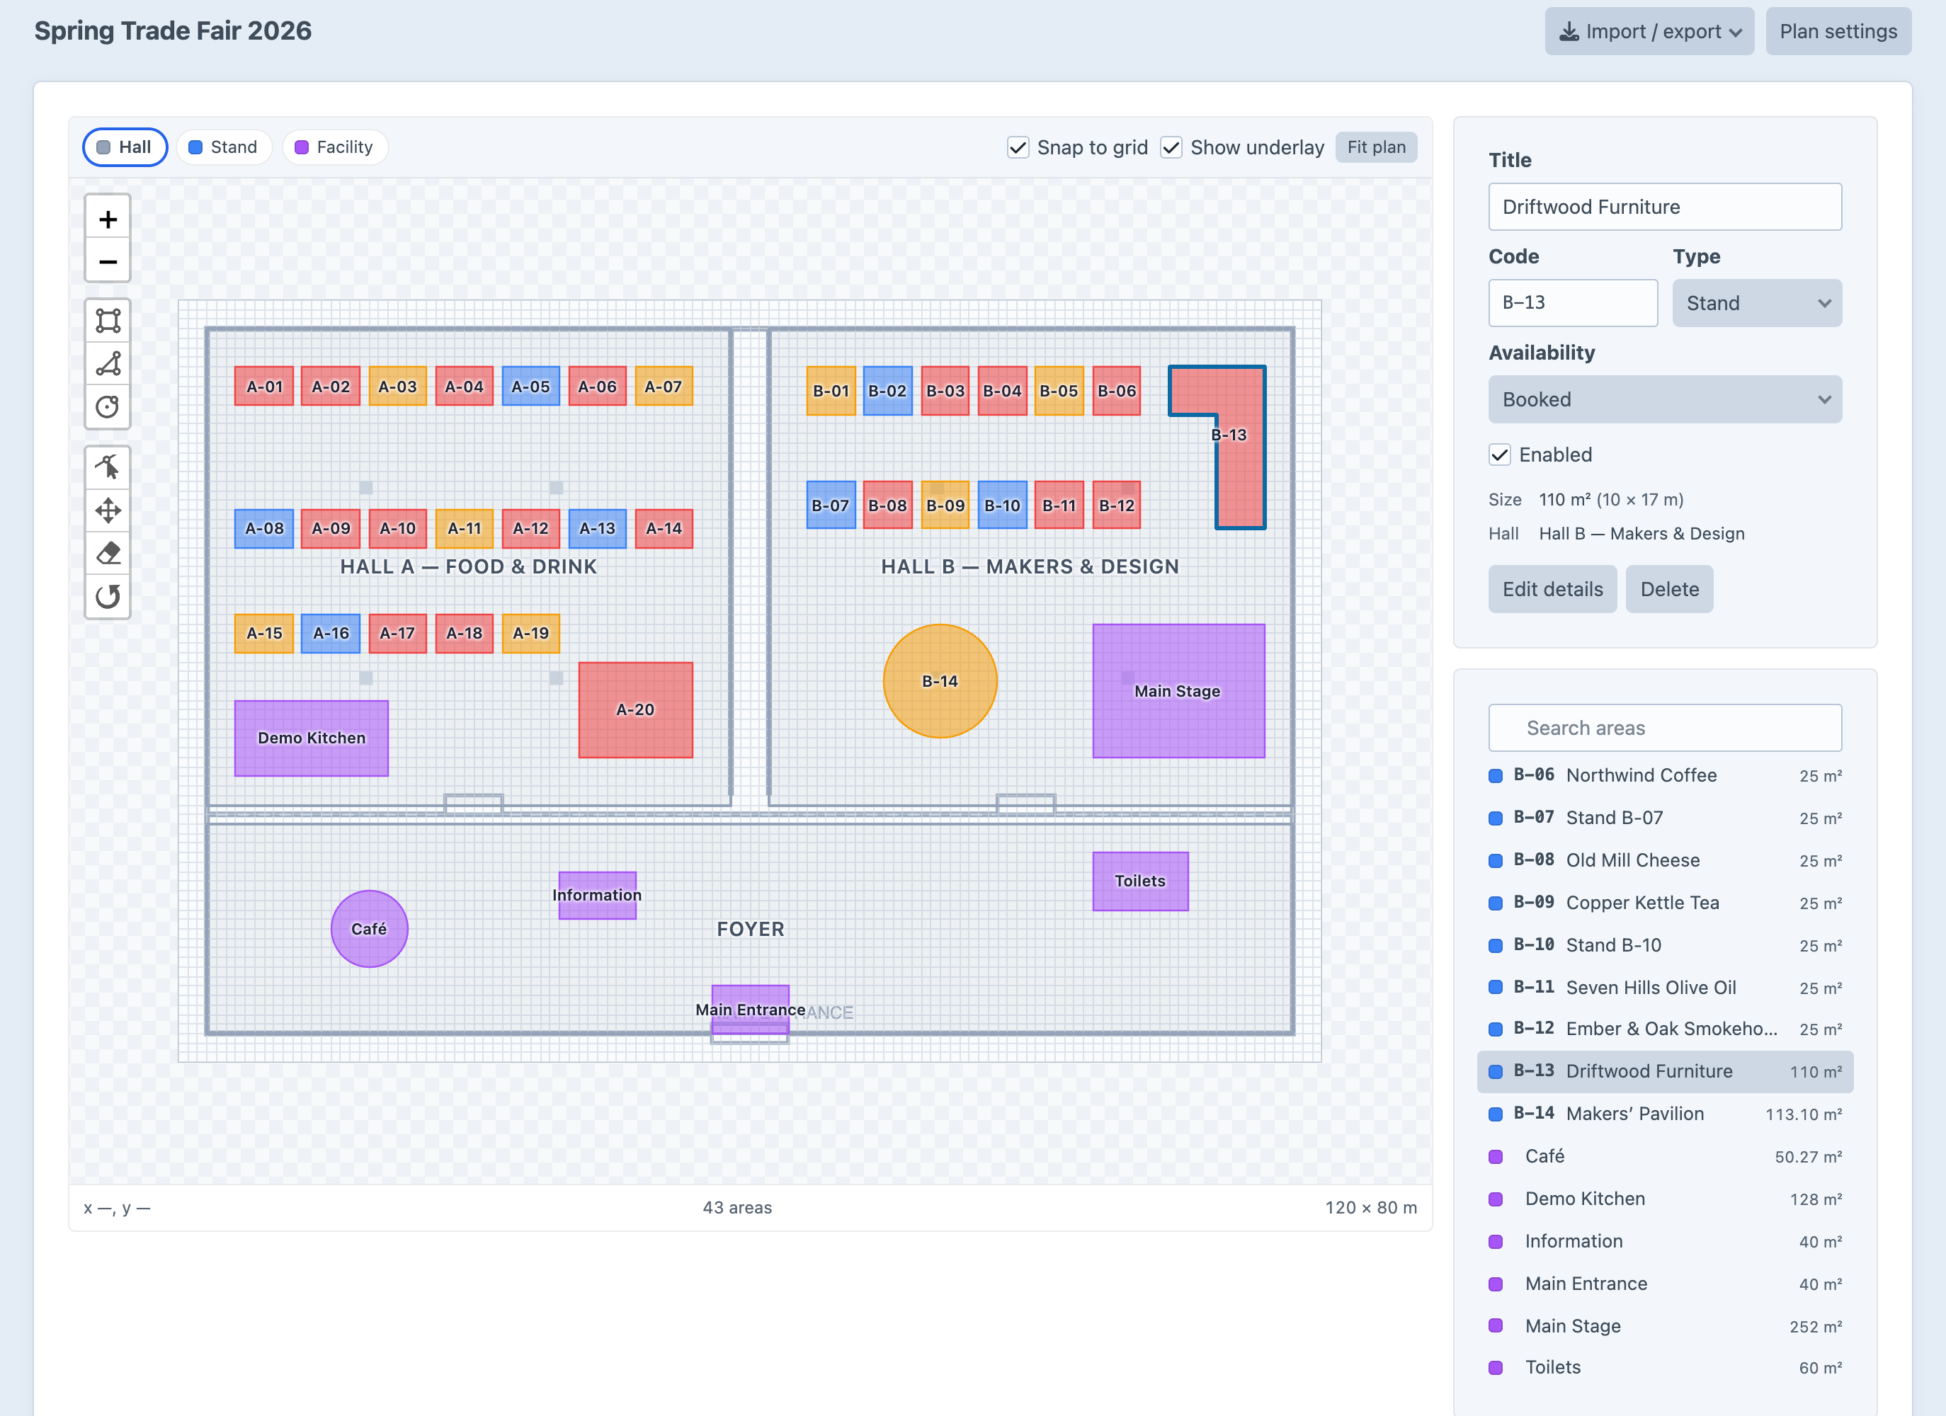Select Toilets row in areas list
The height and width of the screenshot is (1416, 1946).
tap(1665, 1368)
